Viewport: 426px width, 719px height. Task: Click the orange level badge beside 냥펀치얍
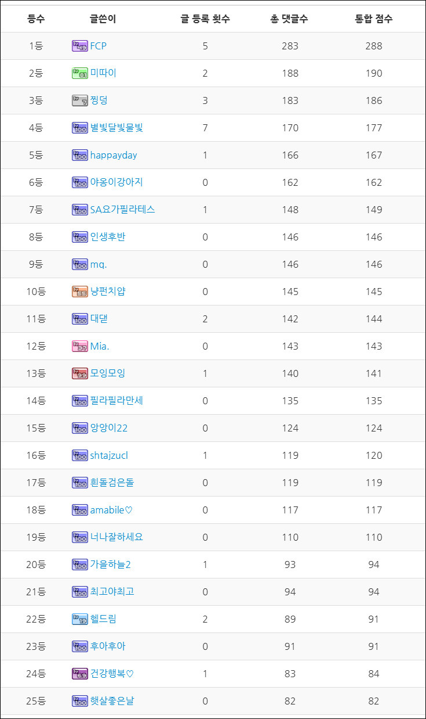pyautogui.click(x=79, y=292)
